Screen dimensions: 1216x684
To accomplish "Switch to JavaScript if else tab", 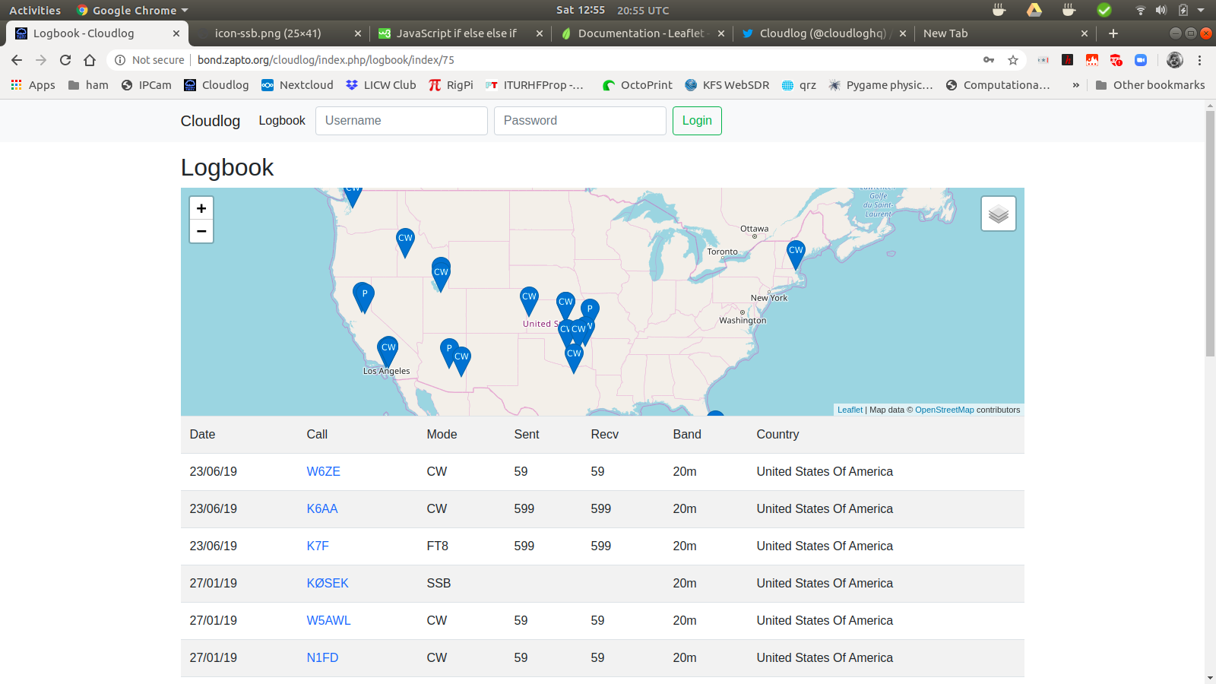I will click(x=456, y=33).
